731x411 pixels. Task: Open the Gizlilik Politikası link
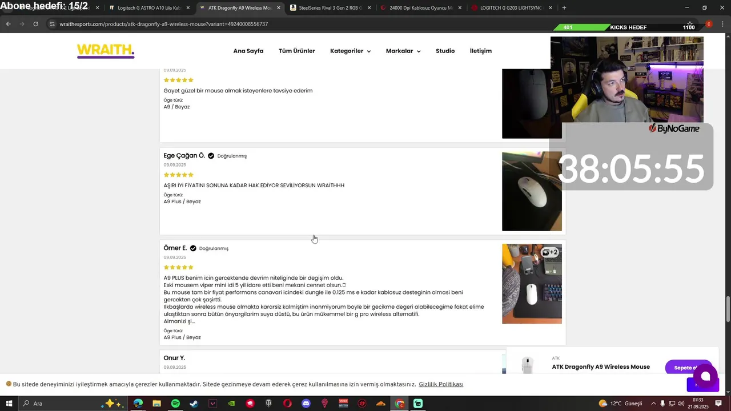441,384
